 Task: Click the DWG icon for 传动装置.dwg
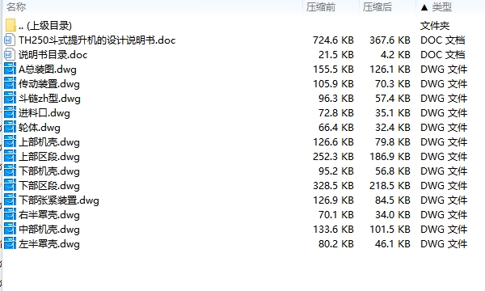coord(10,83)
